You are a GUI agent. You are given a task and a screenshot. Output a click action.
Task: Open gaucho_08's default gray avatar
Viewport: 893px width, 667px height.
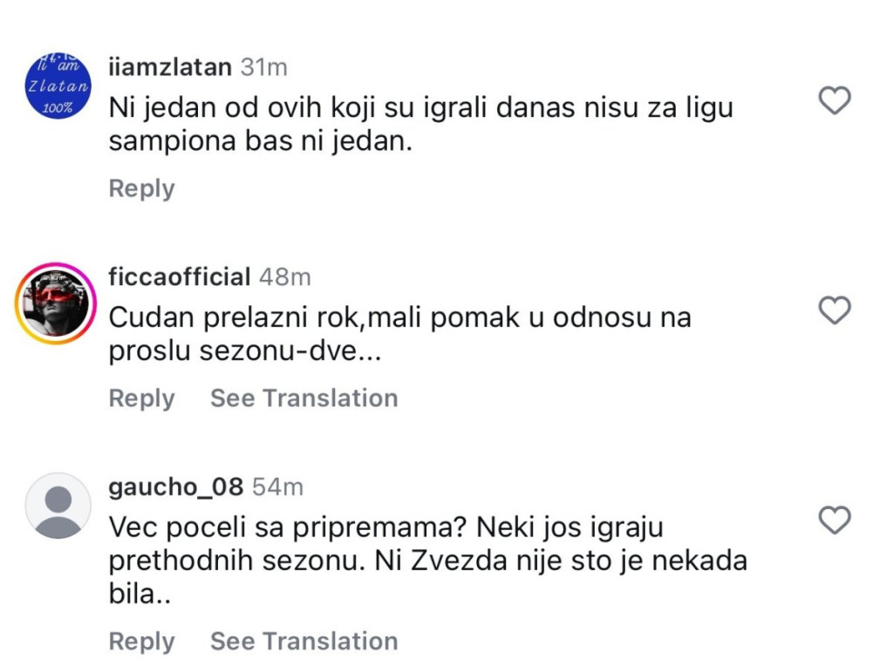(58, 506)
